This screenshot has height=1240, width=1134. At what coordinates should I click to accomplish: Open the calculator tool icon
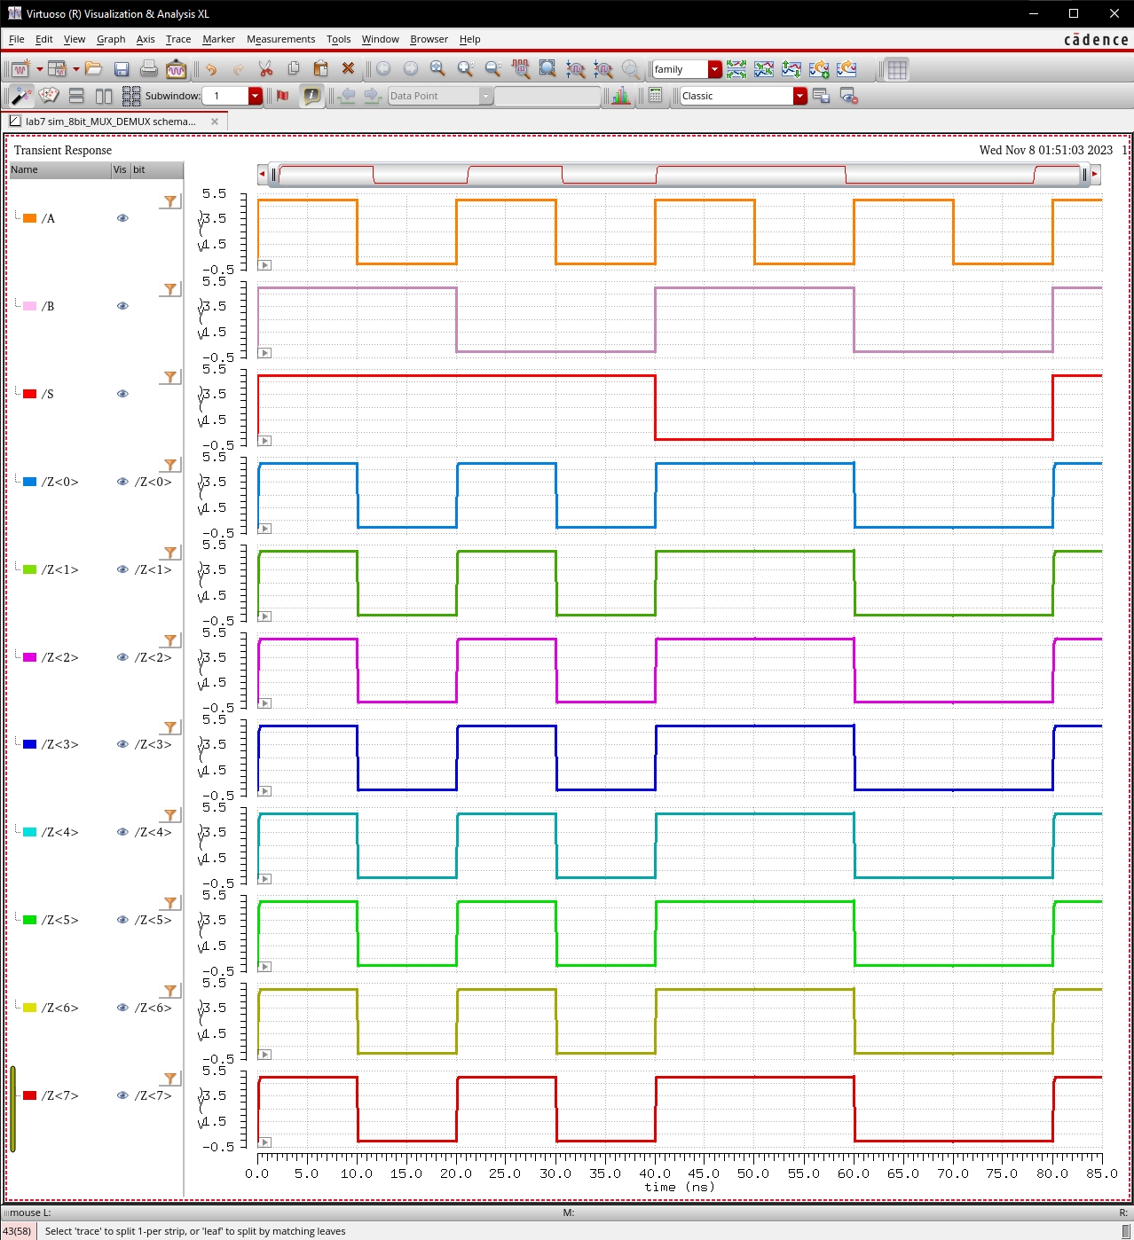click(x=655, y=96)
